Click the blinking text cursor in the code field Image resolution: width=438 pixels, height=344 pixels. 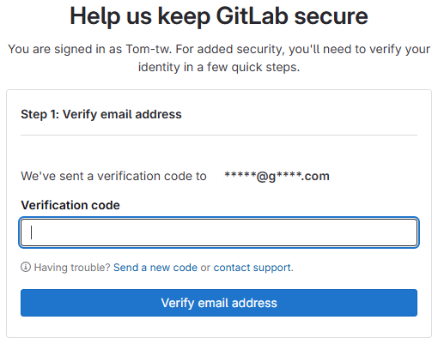click(32, 232)
